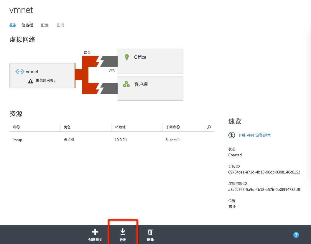Click the Created status value

(x=235, y=155)
